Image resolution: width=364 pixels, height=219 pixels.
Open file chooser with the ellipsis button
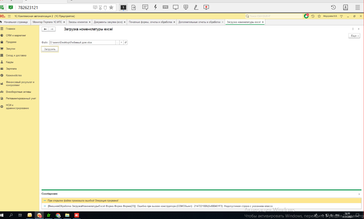tap(117, 42)
